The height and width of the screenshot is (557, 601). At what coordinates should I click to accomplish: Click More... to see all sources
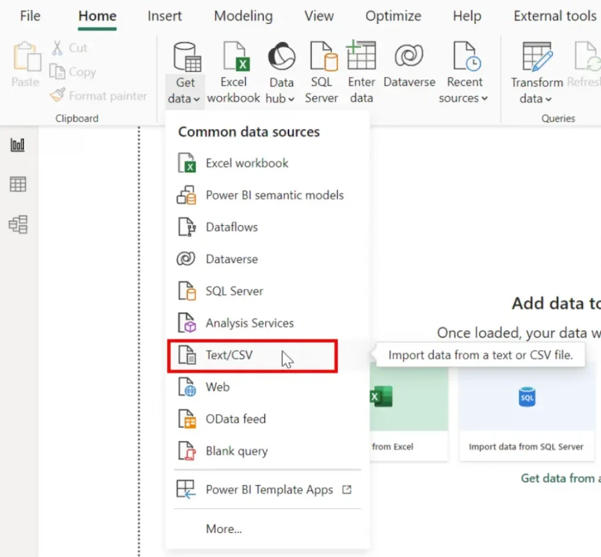tap(224, 529)
